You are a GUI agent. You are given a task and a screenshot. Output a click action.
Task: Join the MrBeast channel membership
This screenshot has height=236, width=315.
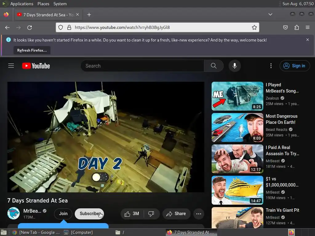tap(63, 214)
